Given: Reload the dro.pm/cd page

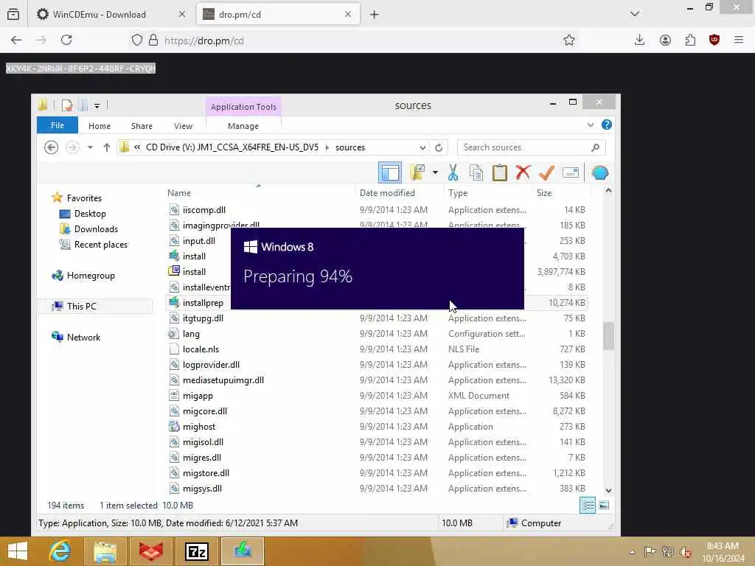Looking at the screenshot, I should (x=66, y=40).
